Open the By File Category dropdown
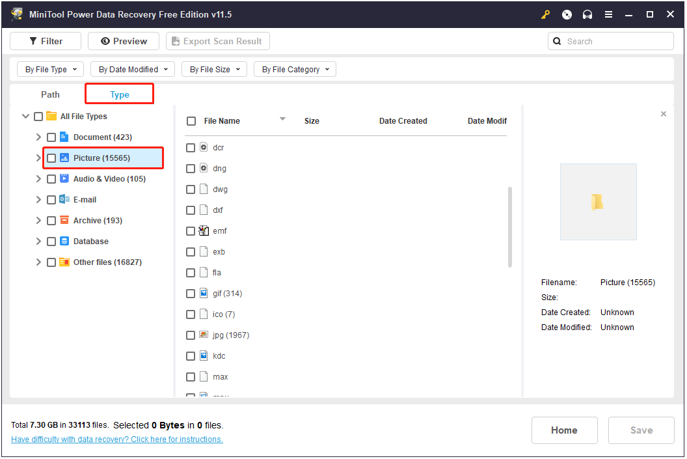687x459 pixels. click(295, 69)
